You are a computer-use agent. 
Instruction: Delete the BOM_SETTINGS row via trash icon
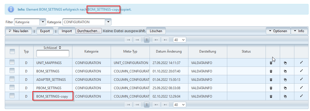(271, 71)
